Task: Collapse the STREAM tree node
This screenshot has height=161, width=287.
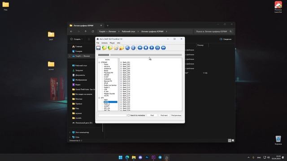Action: click(x=100, y=63)
